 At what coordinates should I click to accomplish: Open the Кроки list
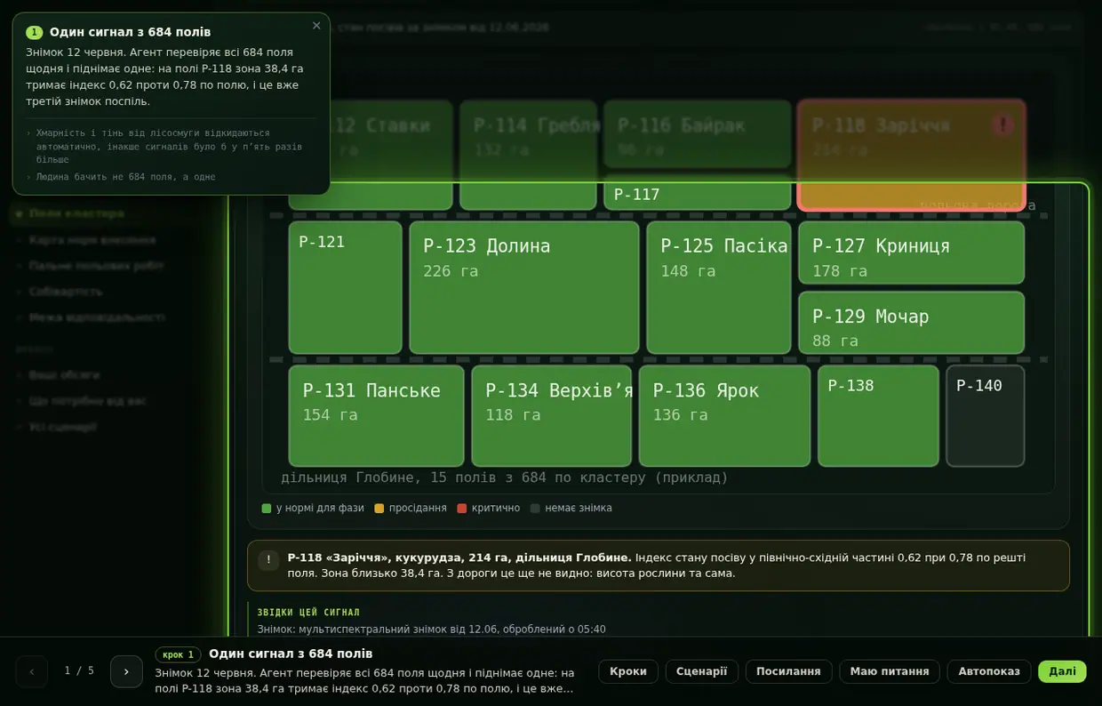tap(628, 671)
